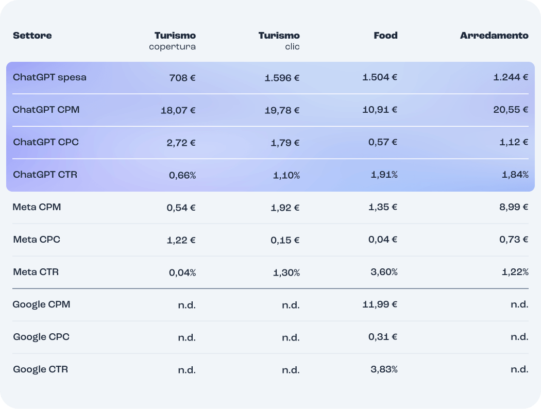Click the Food column header

(386, 36)
